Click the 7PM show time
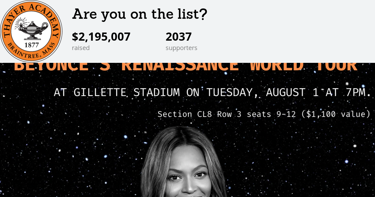 (x=356, y=93)
